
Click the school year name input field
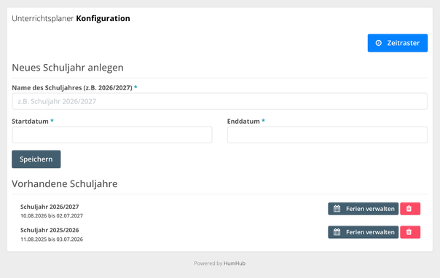[219, 101]
